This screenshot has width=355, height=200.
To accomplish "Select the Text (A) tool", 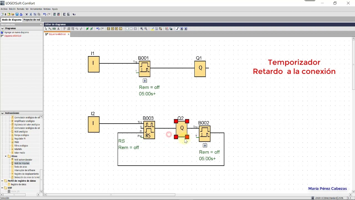I will [x=58, y=29].
